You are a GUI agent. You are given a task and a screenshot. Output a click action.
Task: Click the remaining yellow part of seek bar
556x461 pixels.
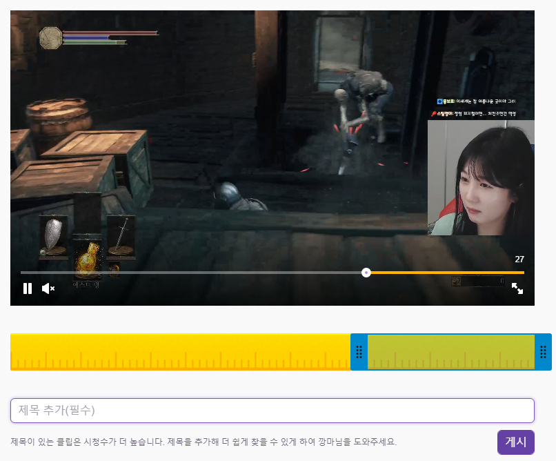pos(448,273)
